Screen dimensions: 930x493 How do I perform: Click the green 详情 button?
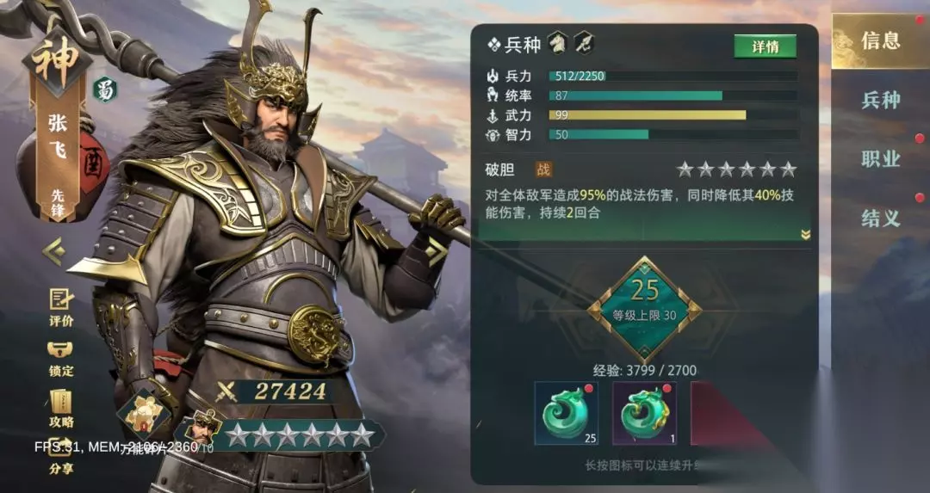(766, 46)
